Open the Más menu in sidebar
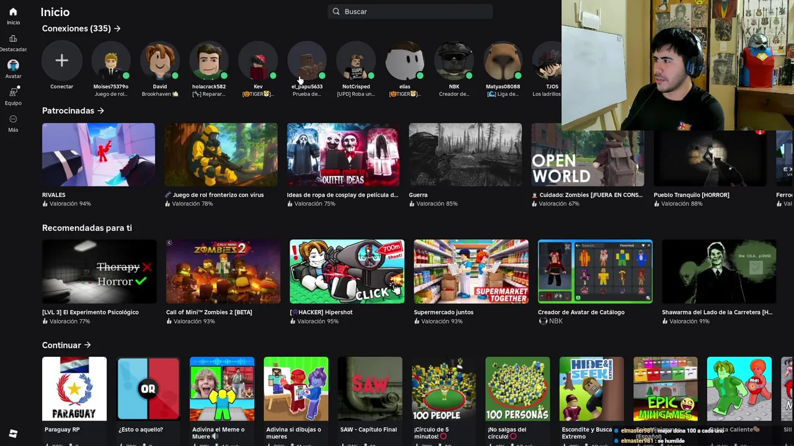Screen dimensions: 794x446 pyautogui.click(x=13, y=119)
